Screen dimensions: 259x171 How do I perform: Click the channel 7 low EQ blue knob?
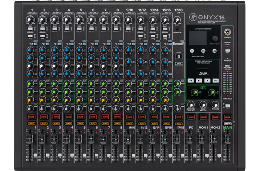(103, 73)
